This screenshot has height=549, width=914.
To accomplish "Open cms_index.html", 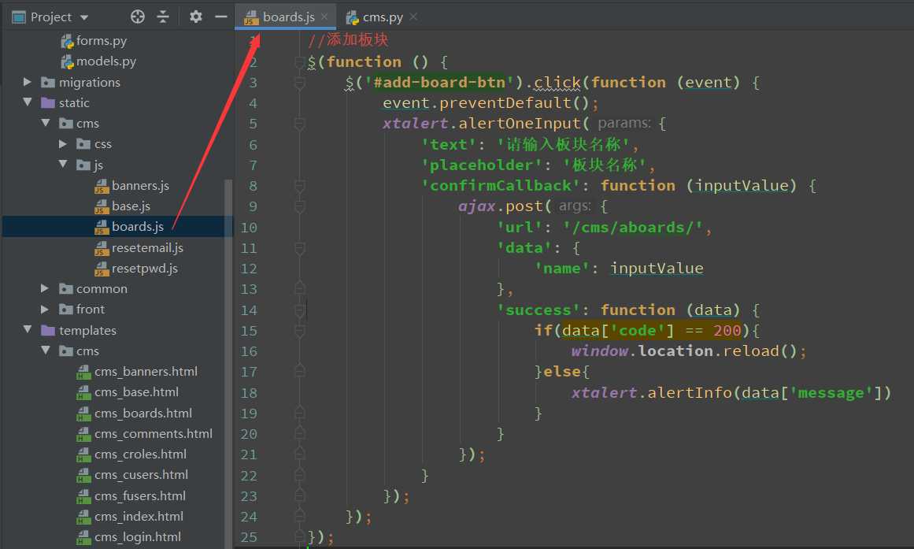I will point(139,517).
